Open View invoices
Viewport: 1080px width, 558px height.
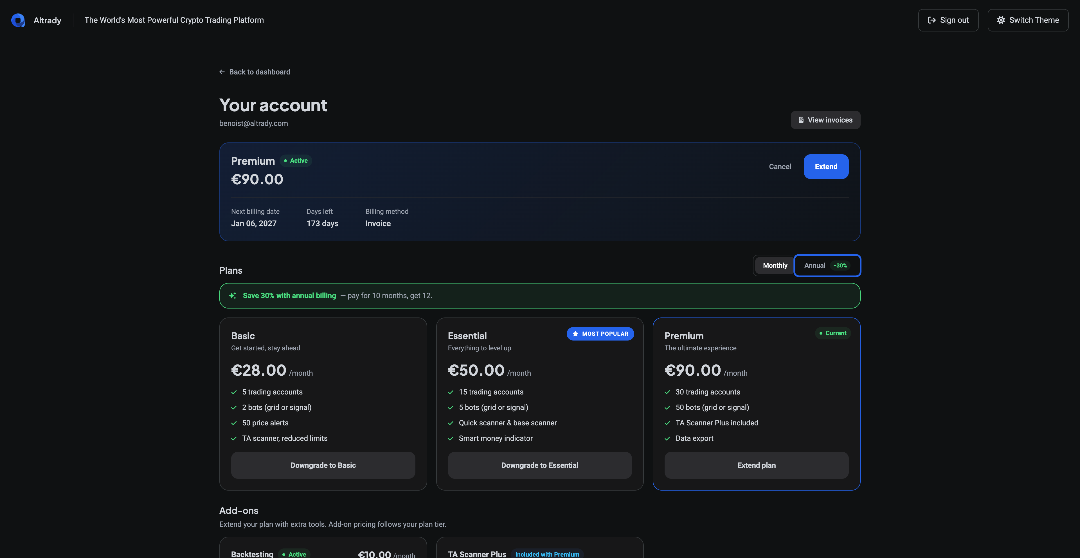[x=825, y=120]
